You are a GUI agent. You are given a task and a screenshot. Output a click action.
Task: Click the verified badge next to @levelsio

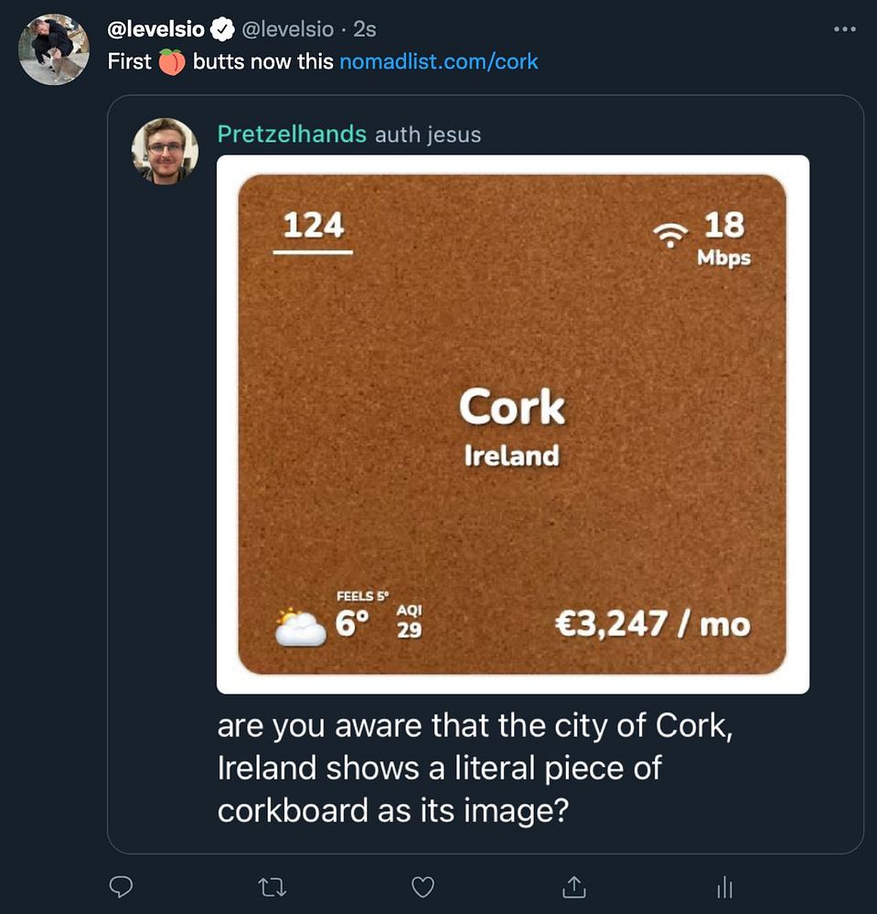coord(222,29)
